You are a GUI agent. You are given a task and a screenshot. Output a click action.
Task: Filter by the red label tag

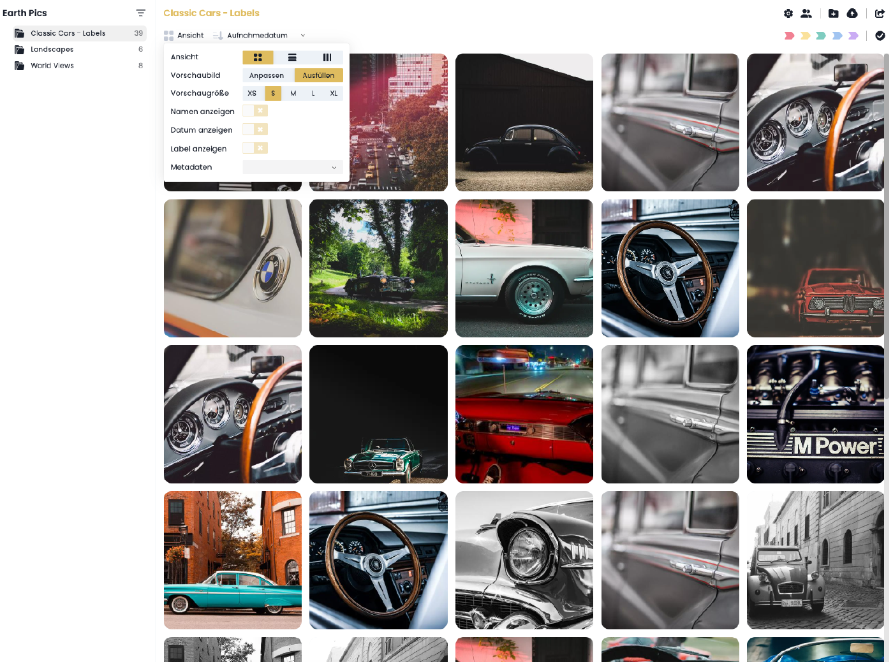(x=789, y=36)
